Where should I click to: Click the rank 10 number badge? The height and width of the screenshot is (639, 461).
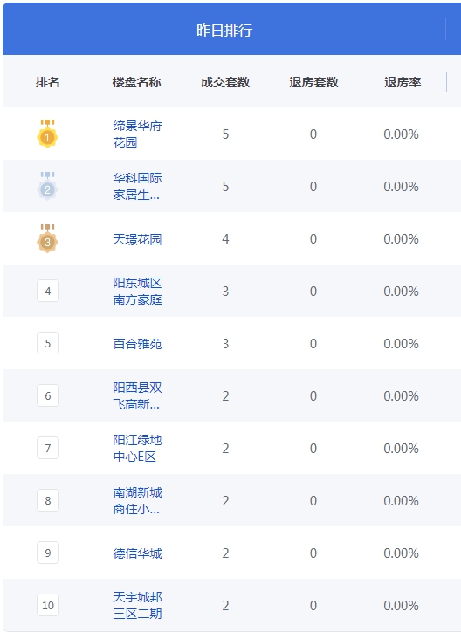pos(48,605)
